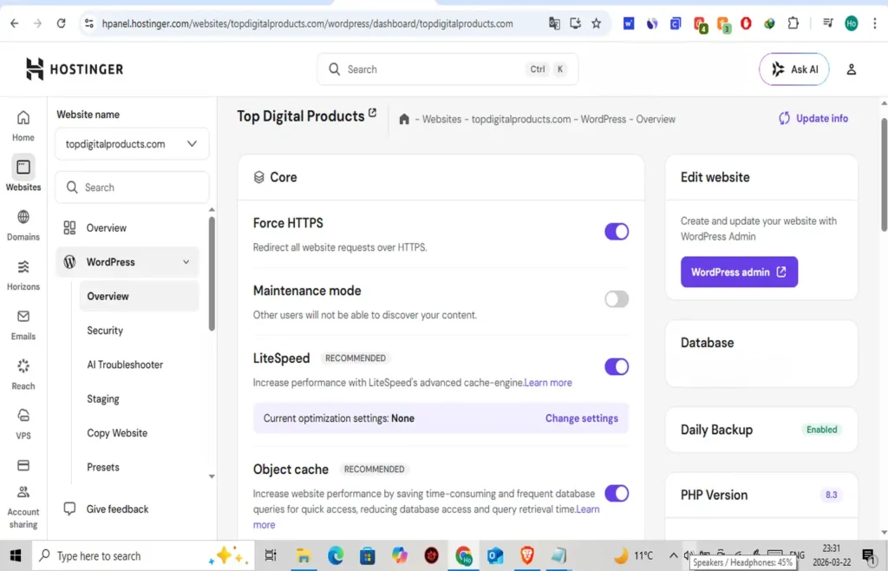This screenshot has height=571, width=888.
Task: Click the browser address bar URL
Action: [x=308, y=23]
